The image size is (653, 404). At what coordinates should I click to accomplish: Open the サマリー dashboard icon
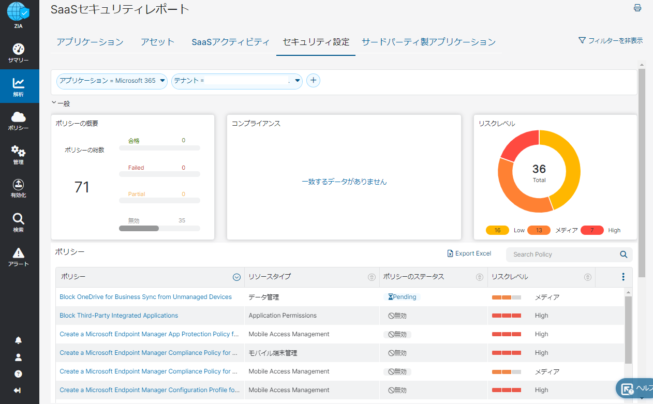click(18, 50)
